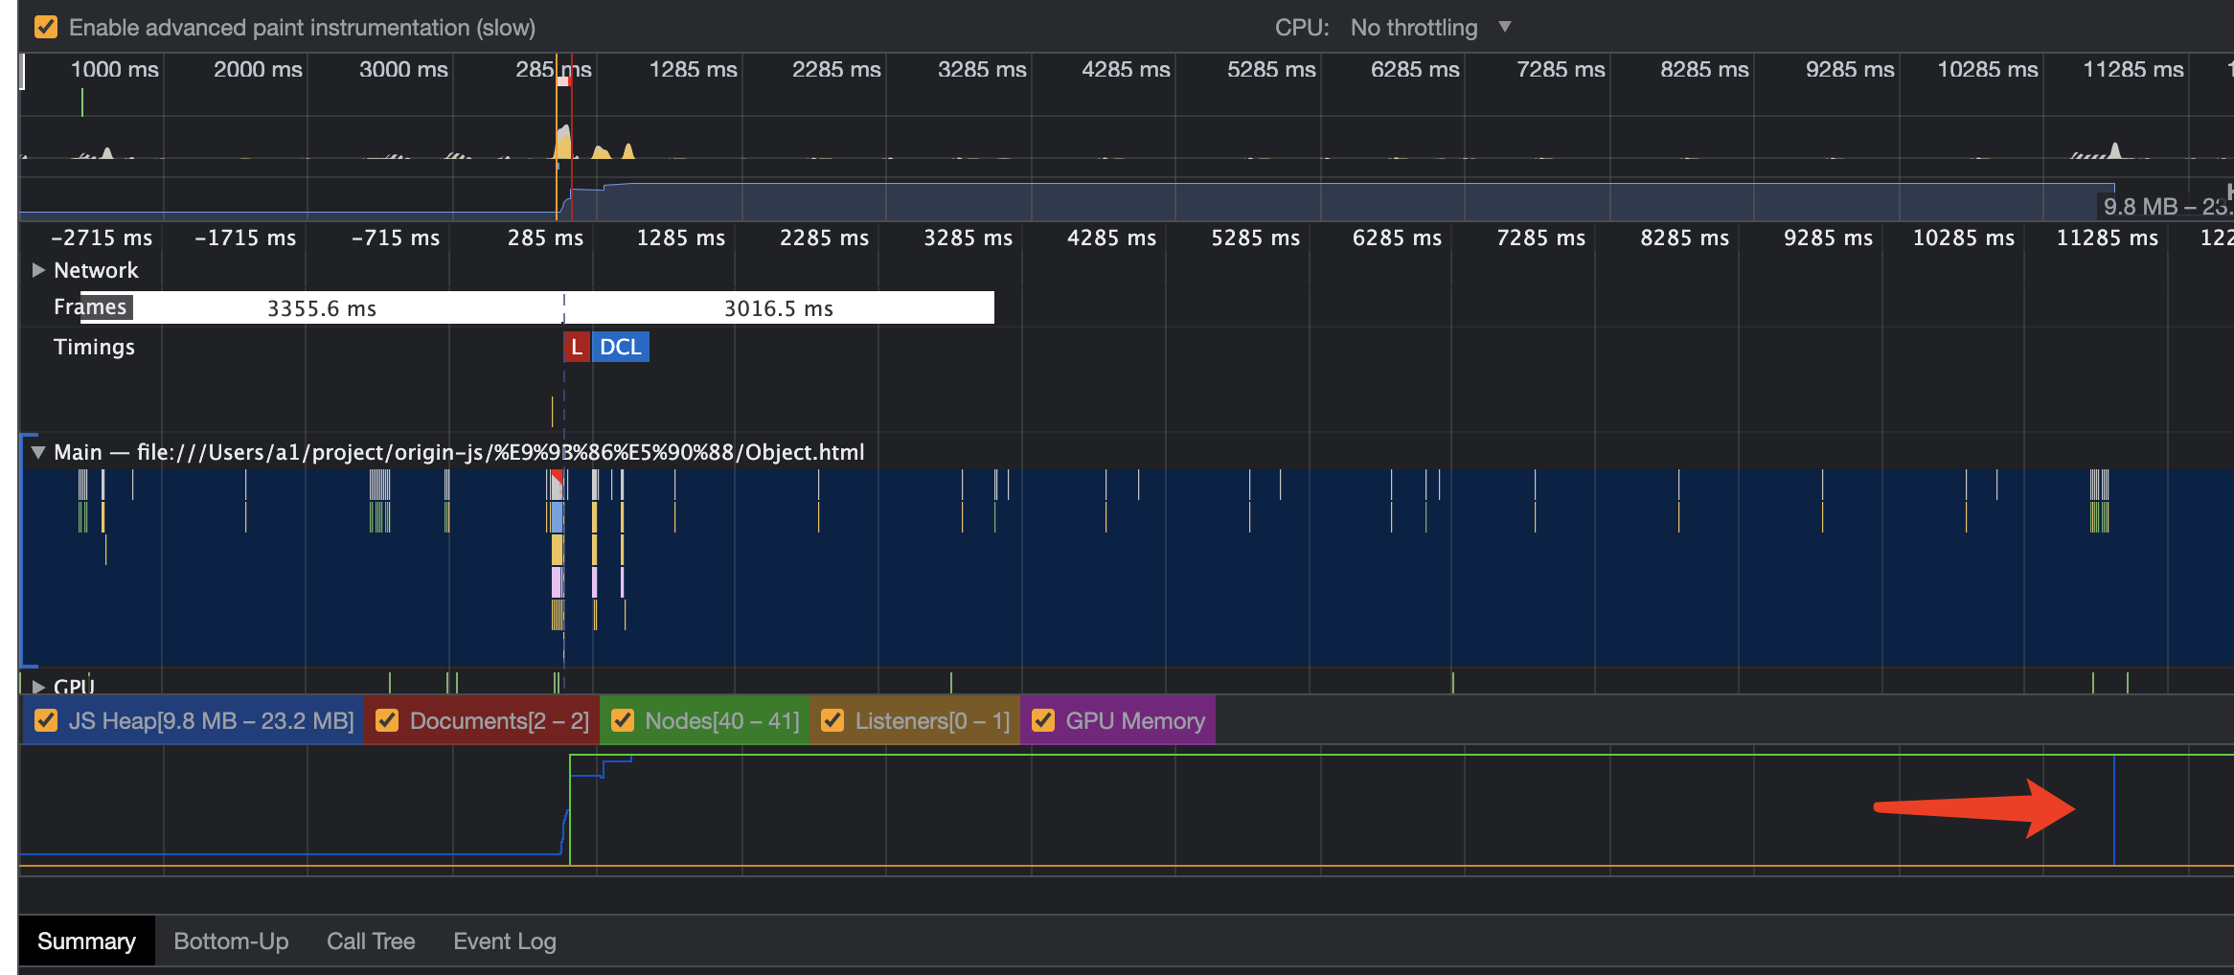
Task: Switch to the Summary tab
Action: (x=86, y=941)
